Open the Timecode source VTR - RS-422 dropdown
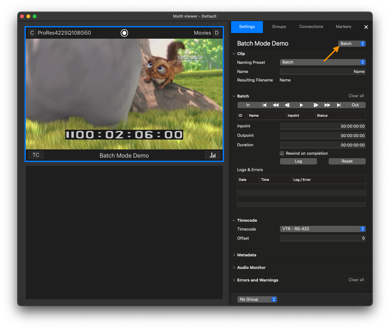 coord(323,229)
